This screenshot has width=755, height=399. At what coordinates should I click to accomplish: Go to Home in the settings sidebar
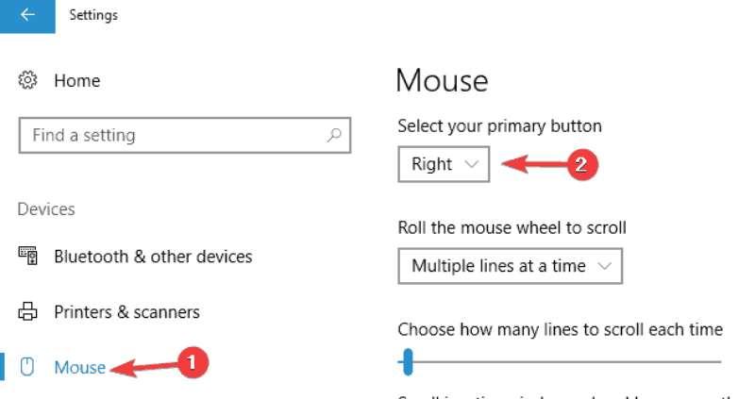point(77,80)
